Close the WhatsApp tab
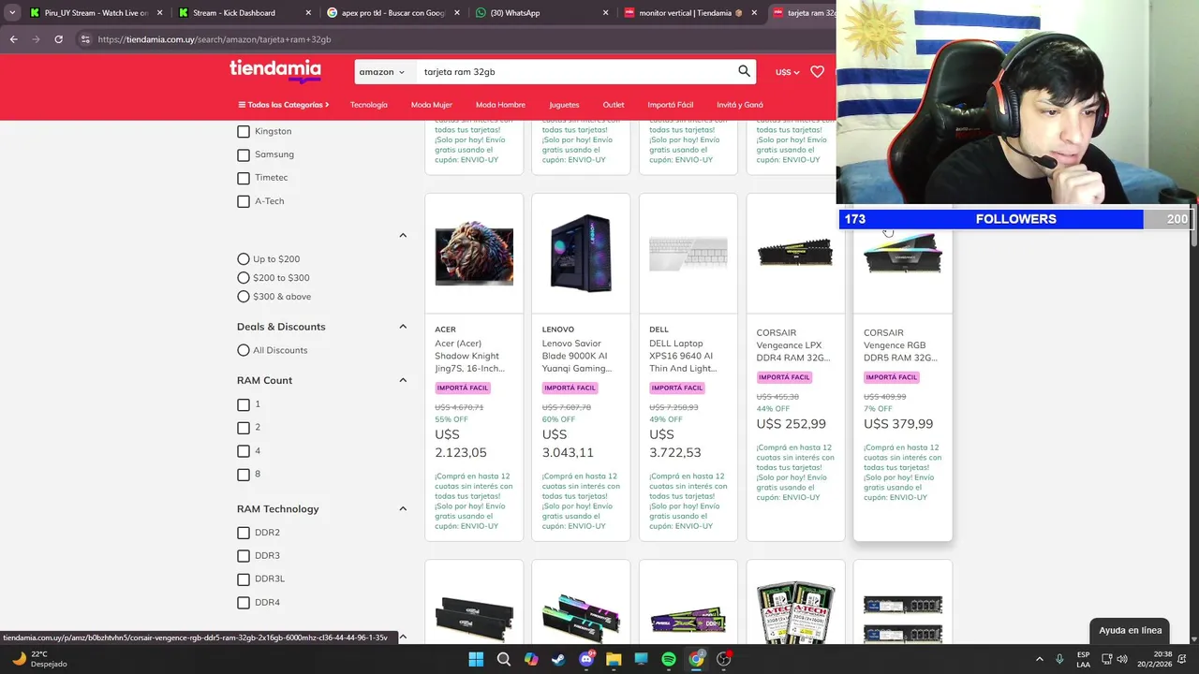The height and width of the screenshot is (674, 1199). [x=605, y=13]
